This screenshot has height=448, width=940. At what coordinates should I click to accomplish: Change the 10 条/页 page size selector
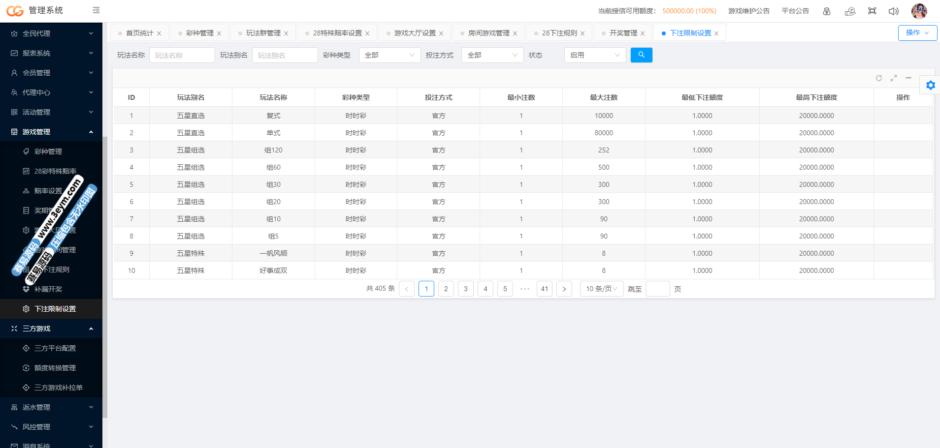click(x=601, y=289)
